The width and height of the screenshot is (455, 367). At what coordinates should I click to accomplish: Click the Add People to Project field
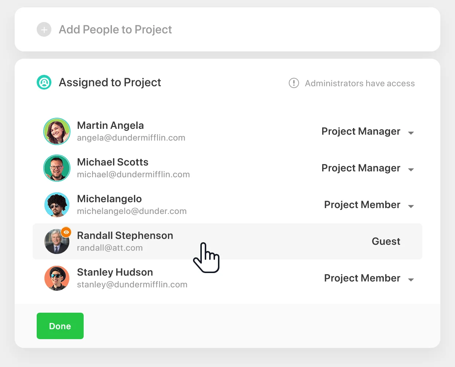coord(115,29)
